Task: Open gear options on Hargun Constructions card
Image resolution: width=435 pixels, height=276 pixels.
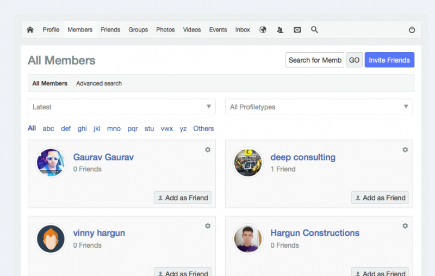Action: click(405, 226)
